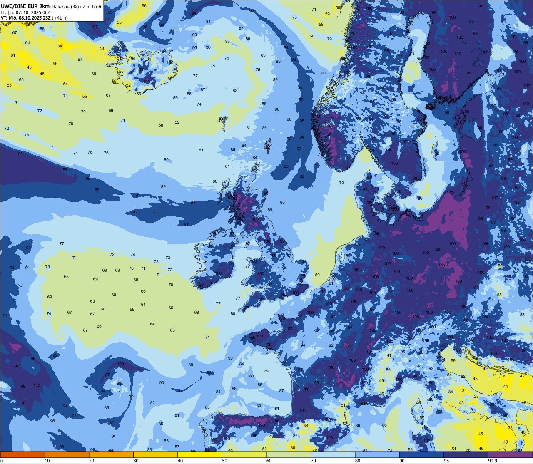Click the "Rakastig (%) í 2 m hæð" label
This screenshot has width=533, height=464.
tap(77, 6)
